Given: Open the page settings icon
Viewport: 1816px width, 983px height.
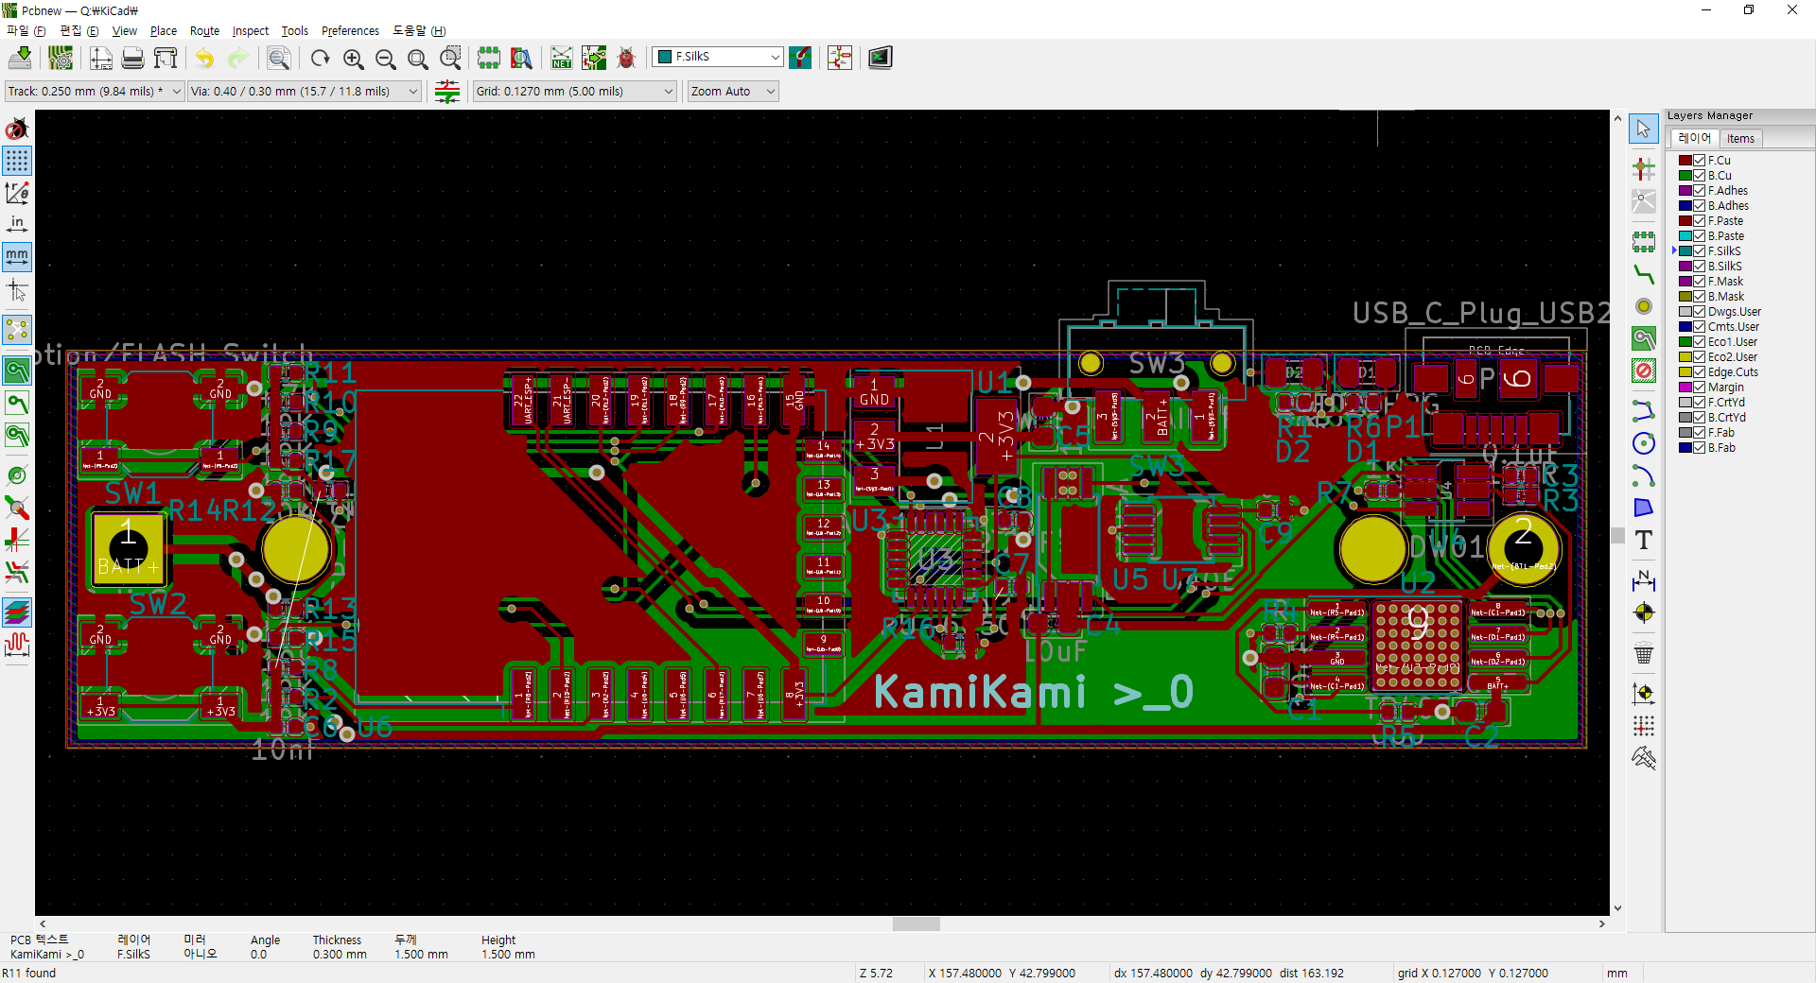Looking at the screenshot, I should pyautogui.click(x=101, y=58).
